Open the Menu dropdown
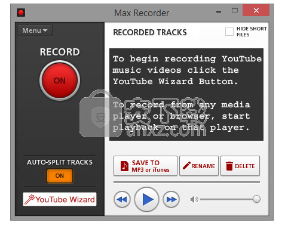Screen dimensions: 288x229 pyautogui.click(x=35, y=30)
